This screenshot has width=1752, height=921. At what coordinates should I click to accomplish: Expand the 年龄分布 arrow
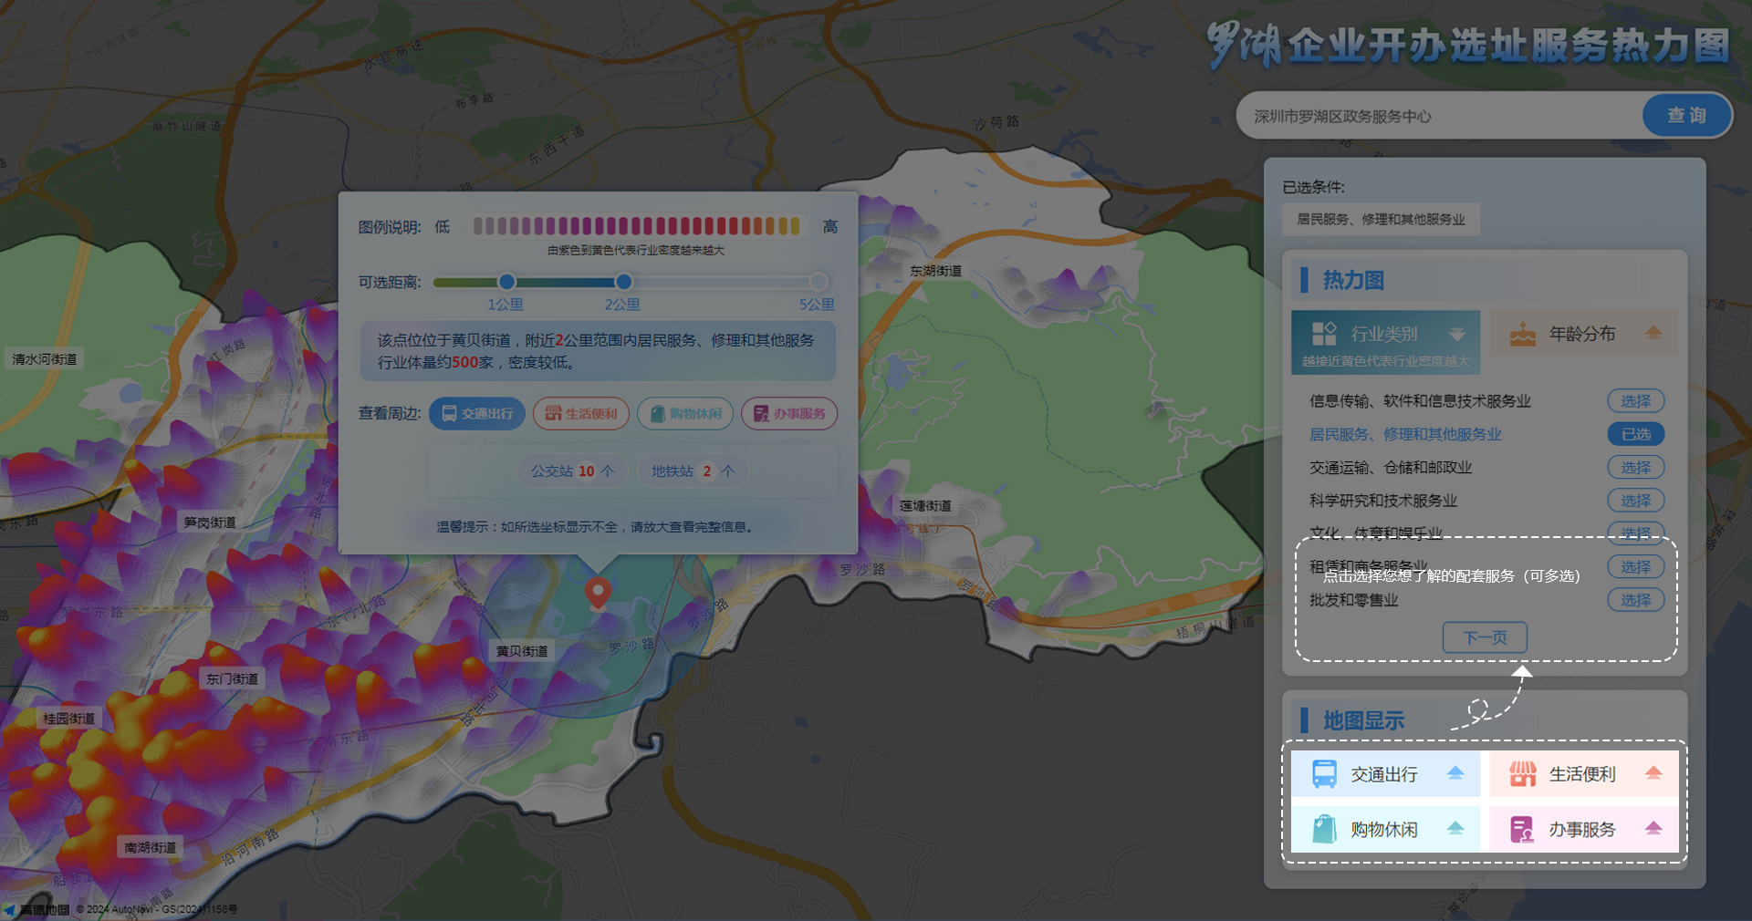1653,334
